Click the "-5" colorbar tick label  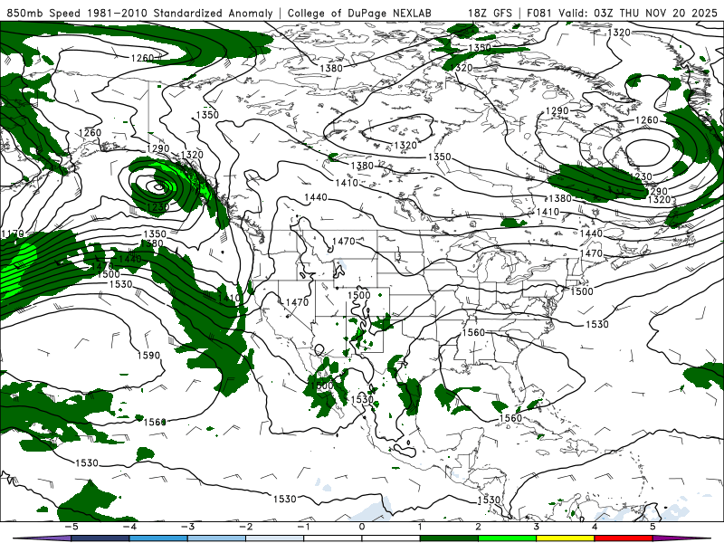coord(71,527)
